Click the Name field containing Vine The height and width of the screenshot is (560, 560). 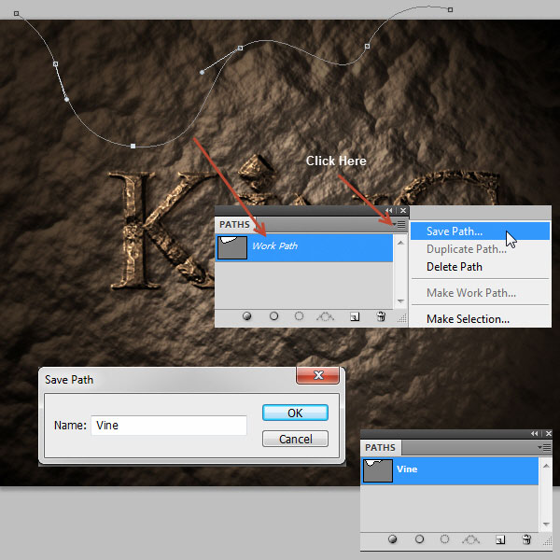[x=169, y=425]
